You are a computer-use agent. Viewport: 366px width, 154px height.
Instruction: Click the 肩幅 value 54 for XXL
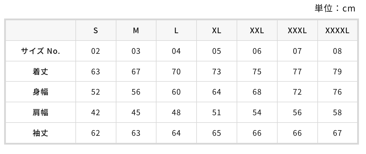click(257, 113)
